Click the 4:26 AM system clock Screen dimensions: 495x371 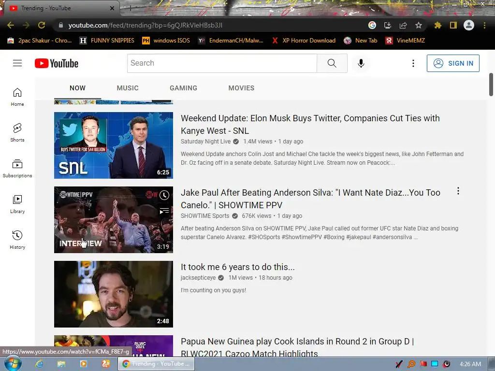[470, 364]
